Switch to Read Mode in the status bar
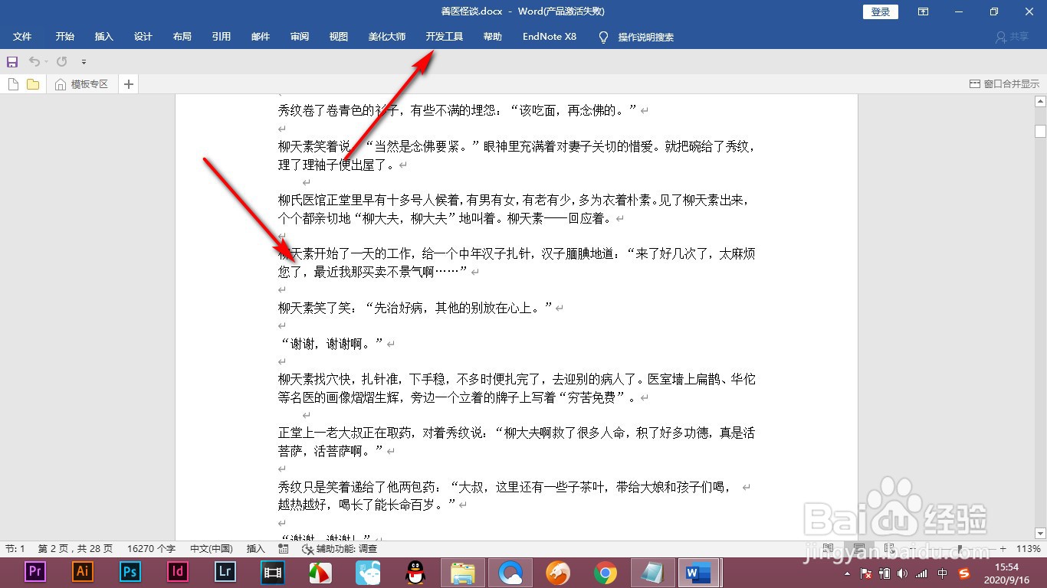 827,548
